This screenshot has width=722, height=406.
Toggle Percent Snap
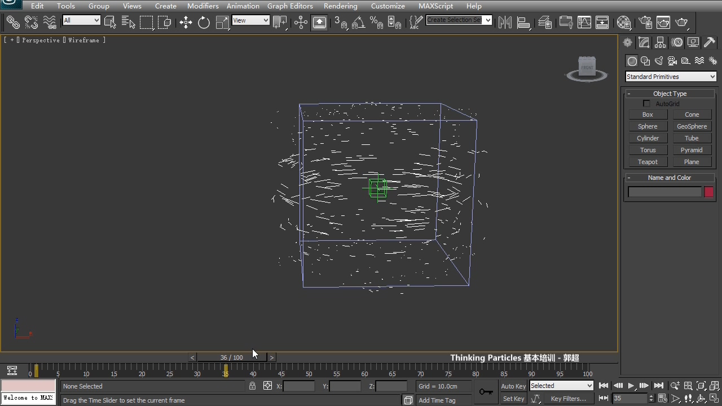tap(376, 22)
